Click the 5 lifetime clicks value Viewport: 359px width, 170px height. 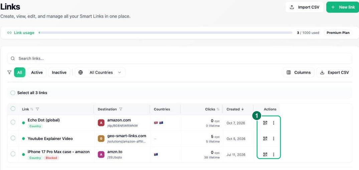(x=213, y=141)
